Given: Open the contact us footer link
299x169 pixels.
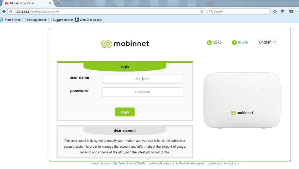Looking at the screenshot, I should click(230, 163).
